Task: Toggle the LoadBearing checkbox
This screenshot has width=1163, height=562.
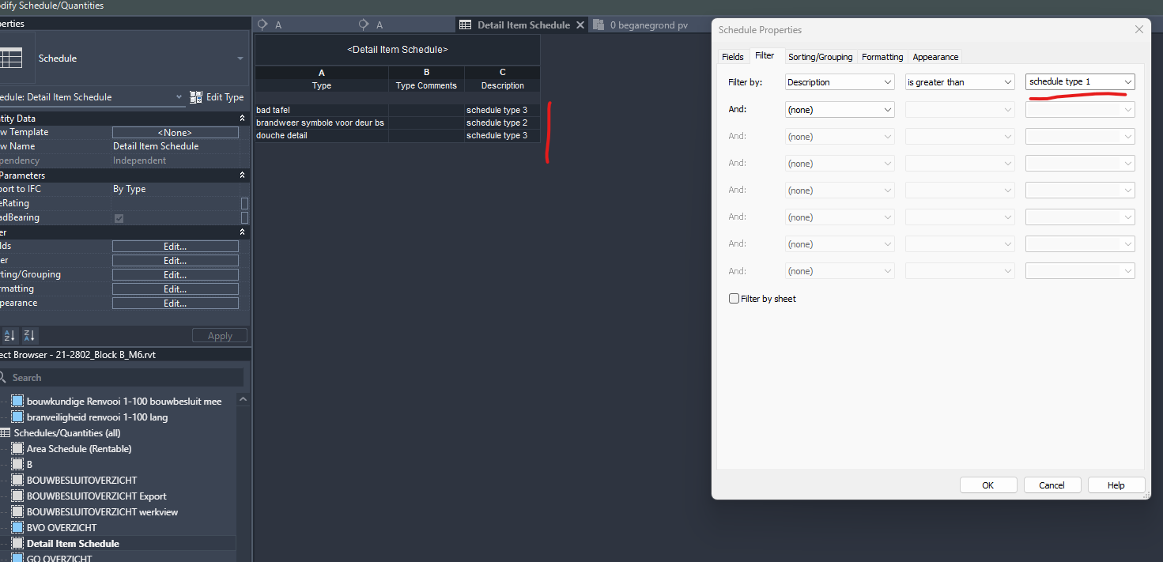Action: (119, 217)
